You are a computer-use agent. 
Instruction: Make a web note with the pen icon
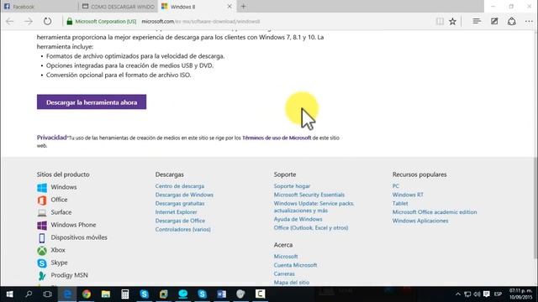[494, 21]
